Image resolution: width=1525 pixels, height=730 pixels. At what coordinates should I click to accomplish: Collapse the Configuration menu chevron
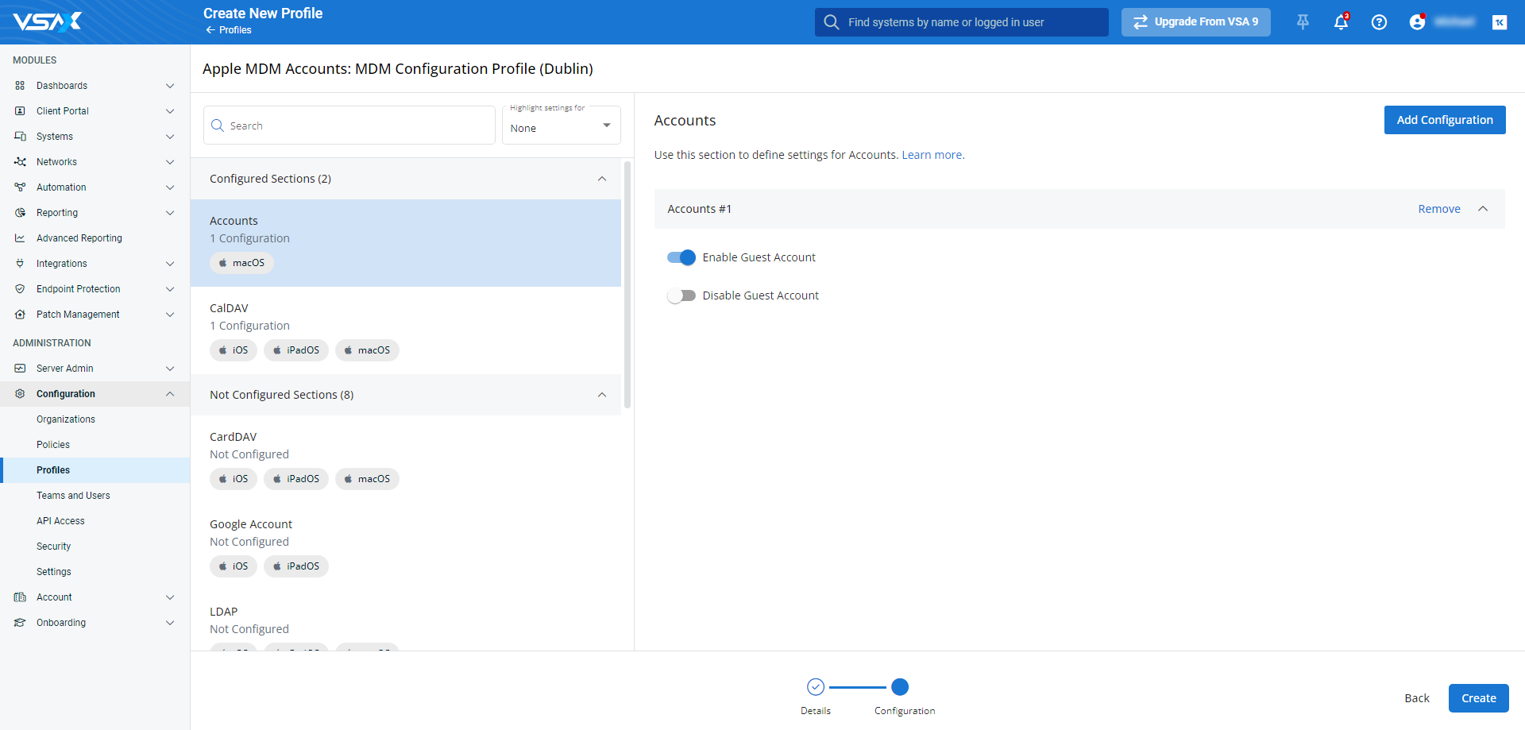click(x=170, y=394)
